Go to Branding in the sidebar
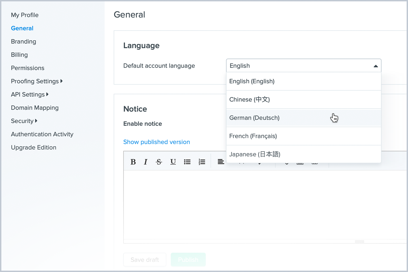Screen dimensions: 408x272 tap(23, 41)
